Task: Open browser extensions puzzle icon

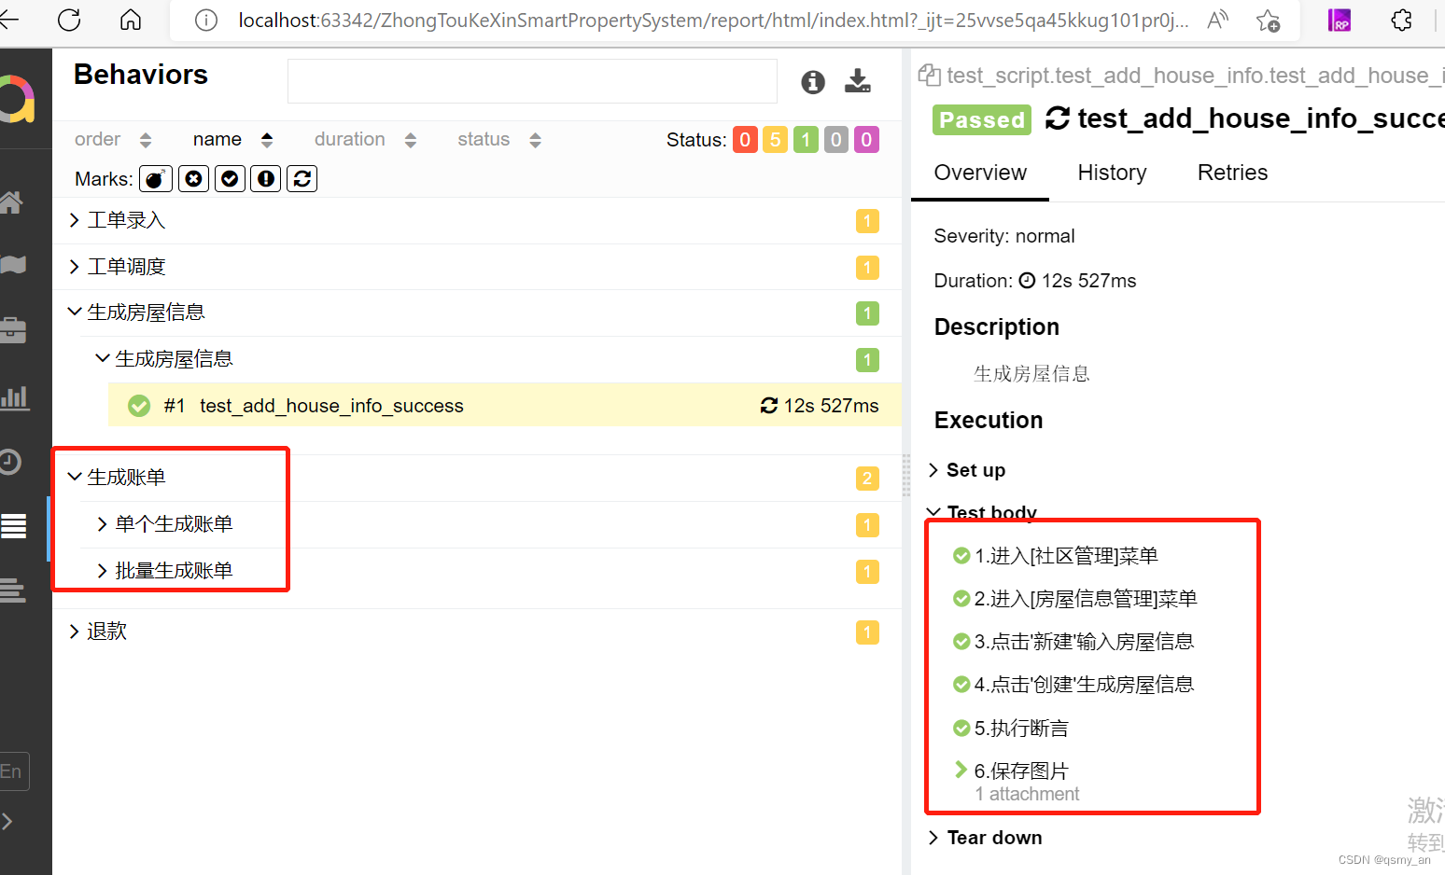Action: coord(1401,20)
